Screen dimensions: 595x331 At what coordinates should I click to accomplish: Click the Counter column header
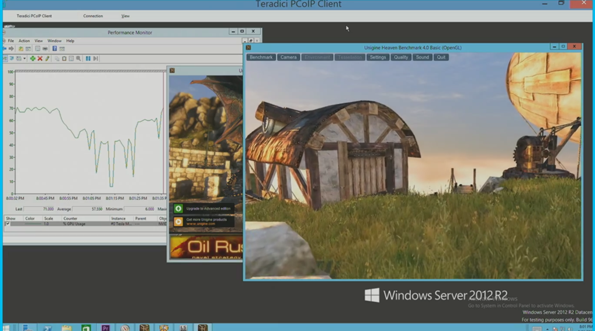coord(70,218)
